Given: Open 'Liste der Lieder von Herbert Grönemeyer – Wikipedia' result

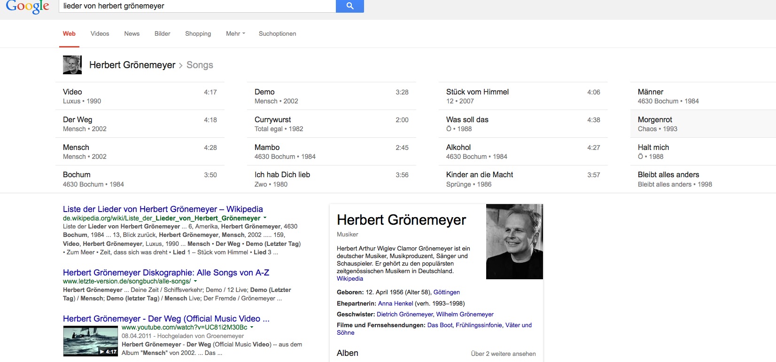Looking at the screenshot, I should 163,209.
